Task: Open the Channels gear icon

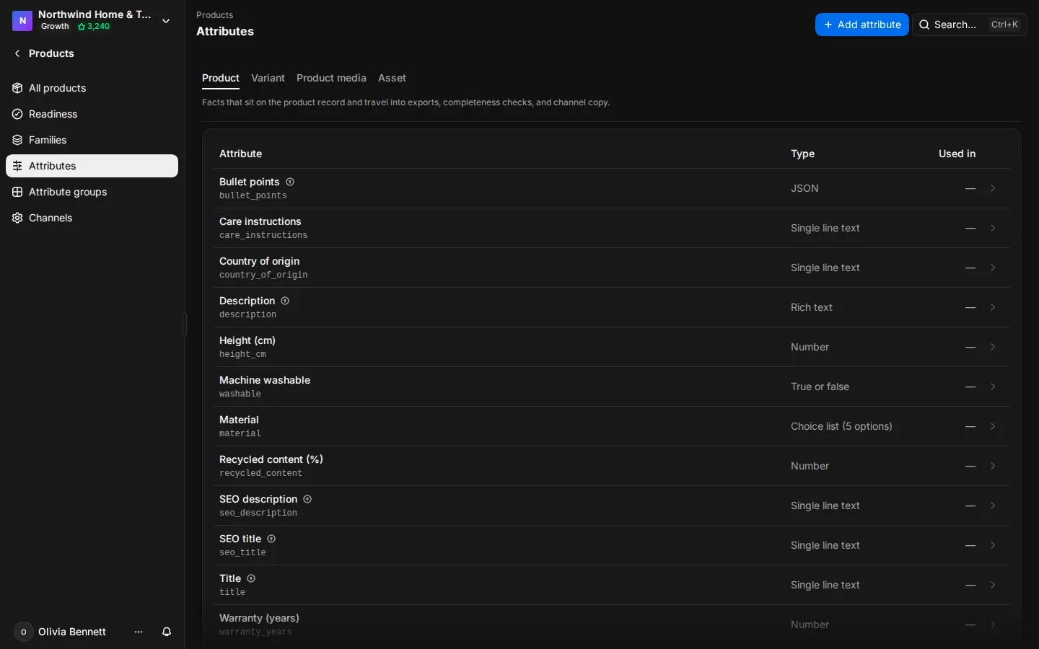Action: point(17,218)
